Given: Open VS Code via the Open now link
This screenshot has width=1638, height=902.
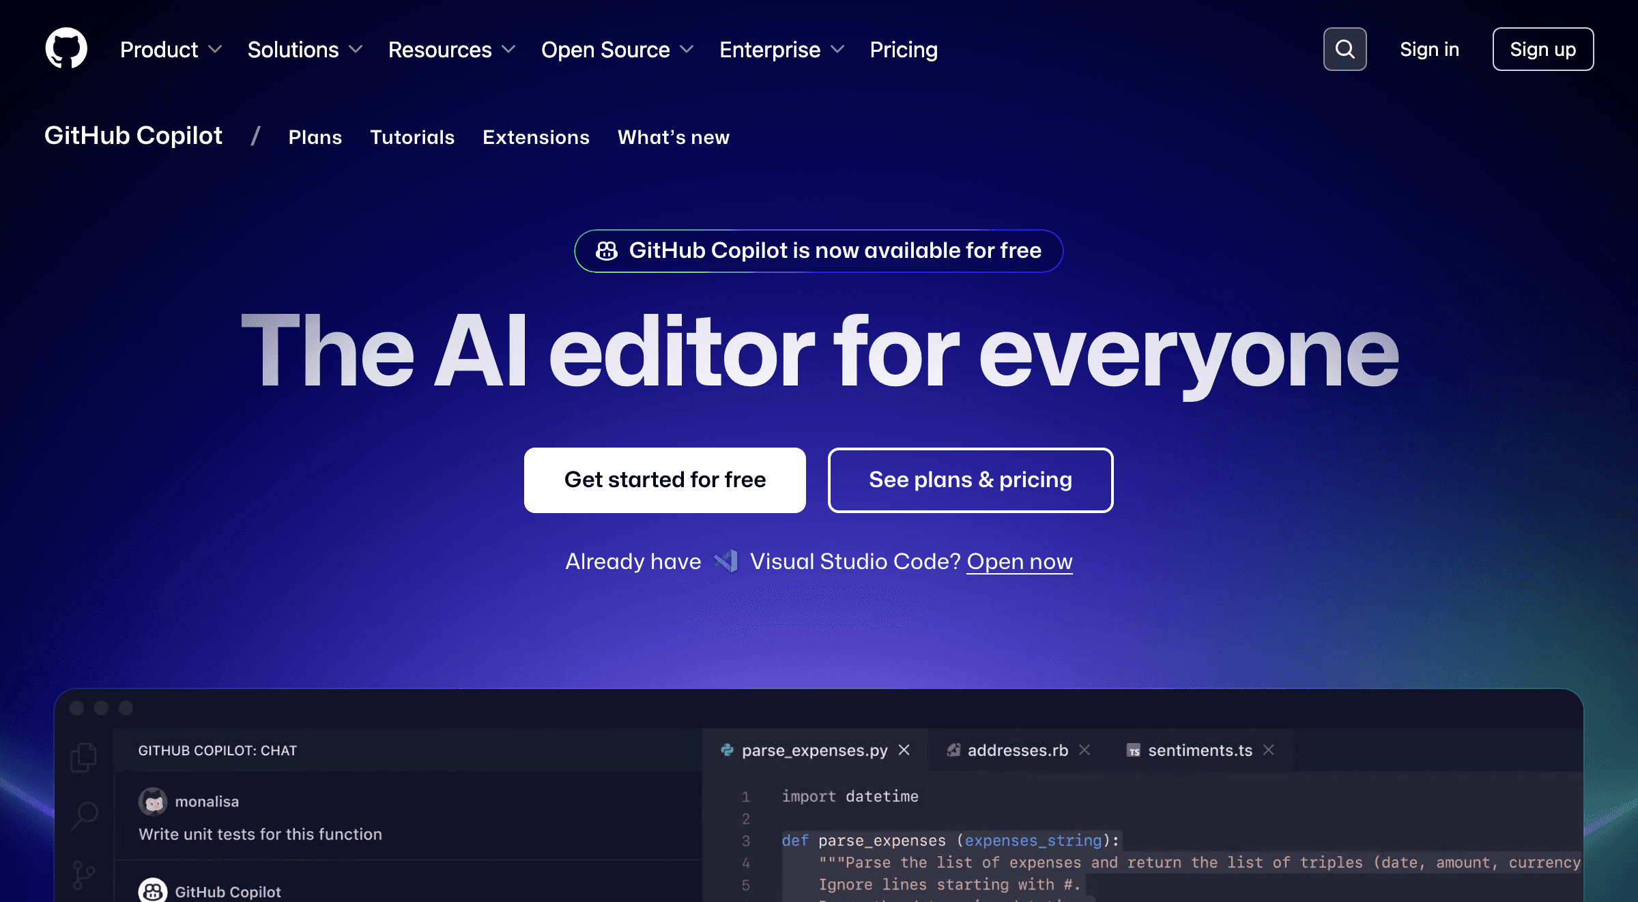Looking at the screenshot, I should 1019,561.
